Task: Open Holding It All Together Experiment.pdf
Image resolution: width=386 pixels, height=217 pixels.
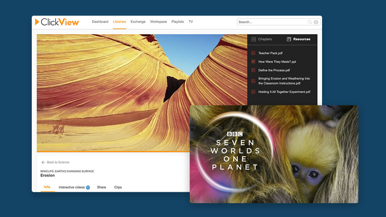Action: coord(284,92)
